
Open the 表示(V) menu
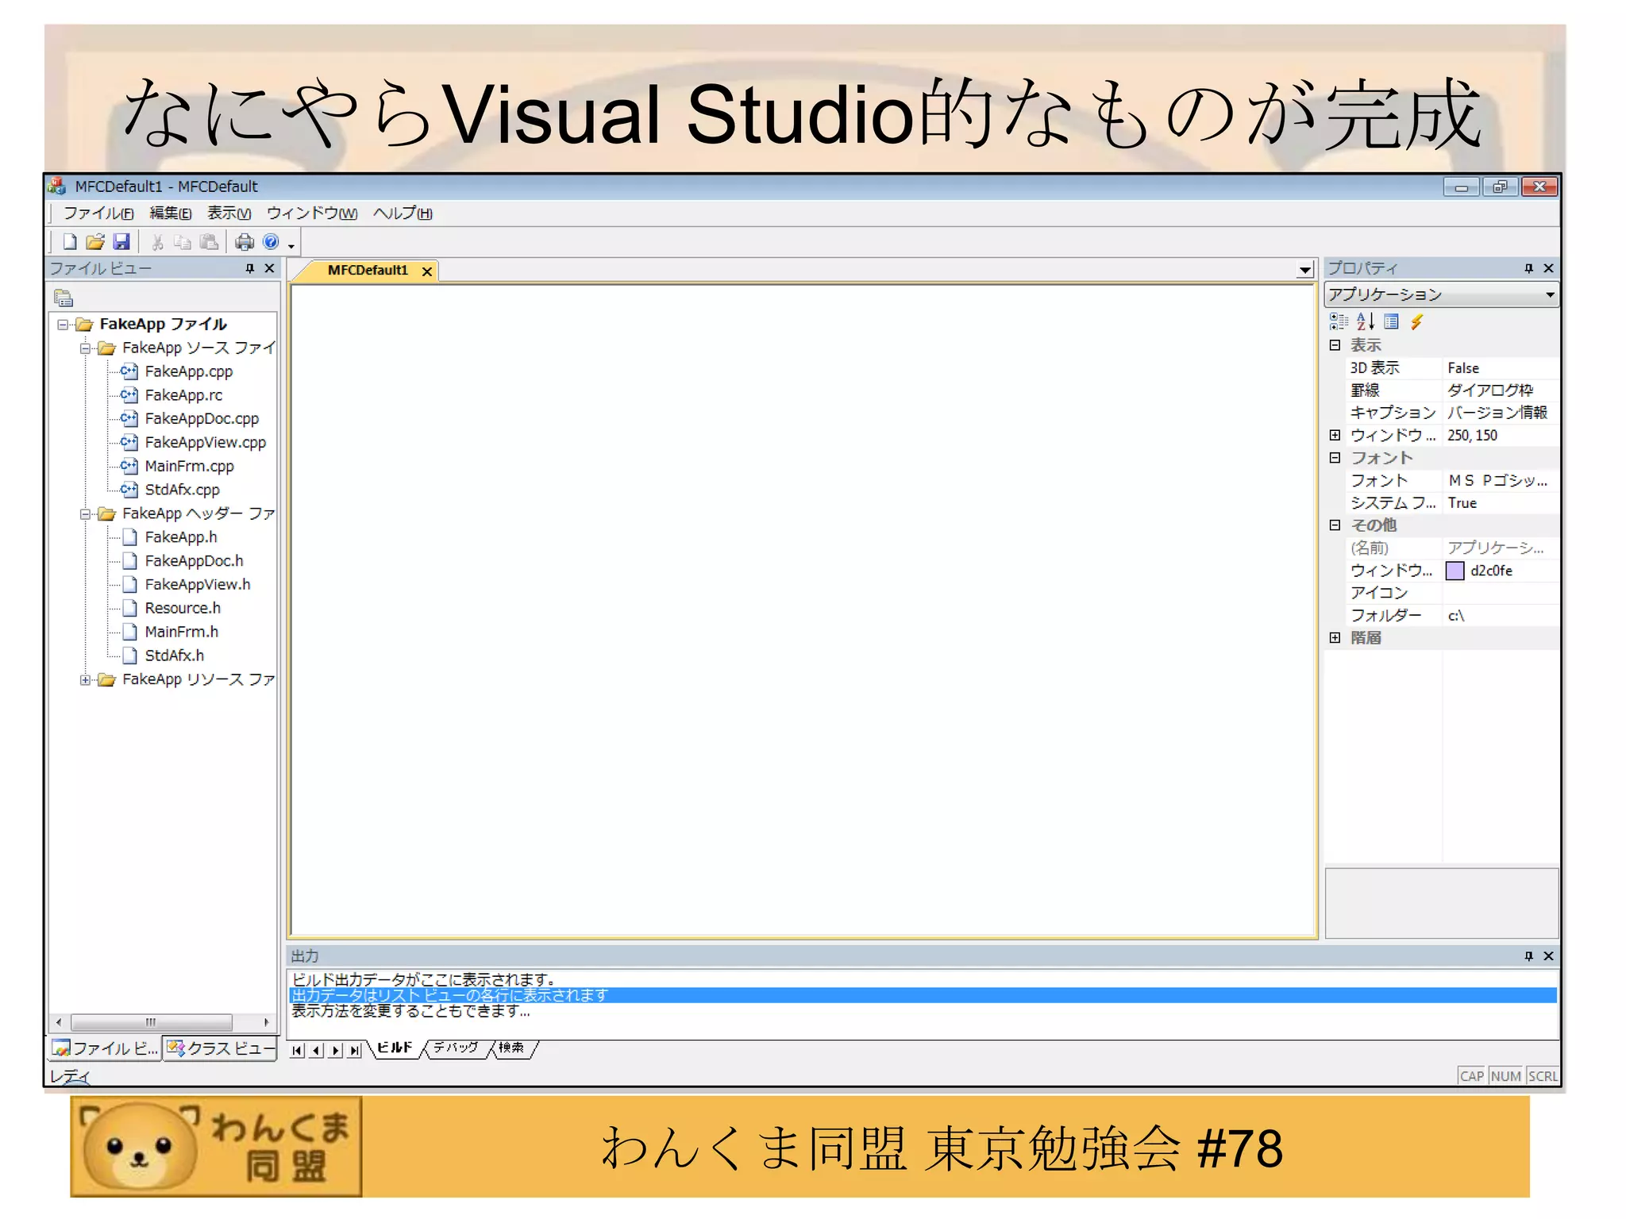coord(229,213)
